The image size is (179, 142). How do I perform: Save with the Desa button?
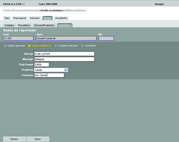click(38, 139)
